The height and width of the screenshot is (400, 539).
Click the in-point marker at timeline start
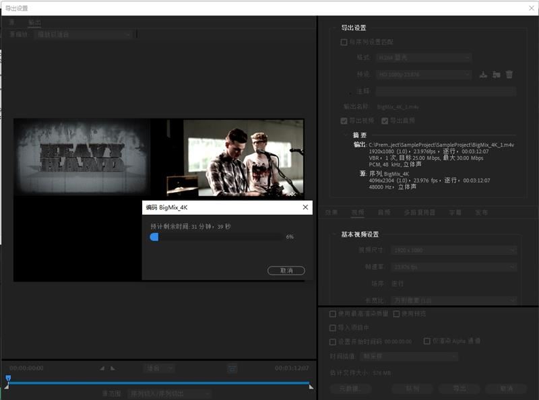7,387
